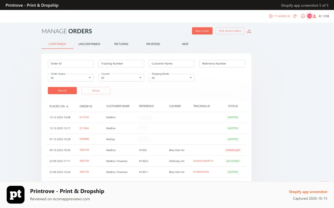Screen dimensions: 334x208
Task: Click the Reset button
Action: (x=96, y=91)
